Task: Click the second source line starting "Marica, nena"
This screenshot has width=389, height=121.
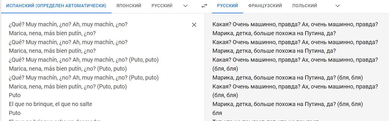Action: click(52, 51)
